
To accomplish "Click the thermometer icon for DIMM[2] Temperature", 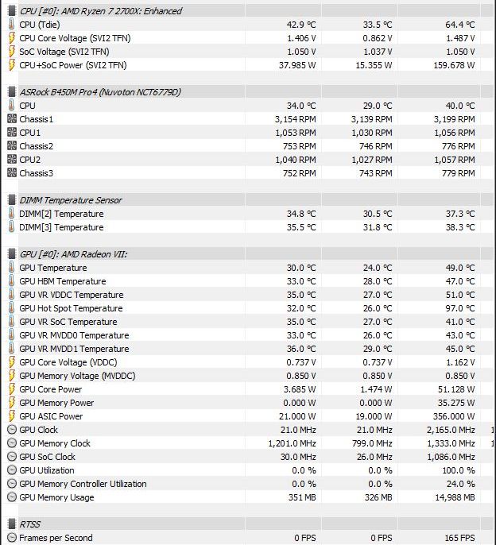I will [11, 214].
